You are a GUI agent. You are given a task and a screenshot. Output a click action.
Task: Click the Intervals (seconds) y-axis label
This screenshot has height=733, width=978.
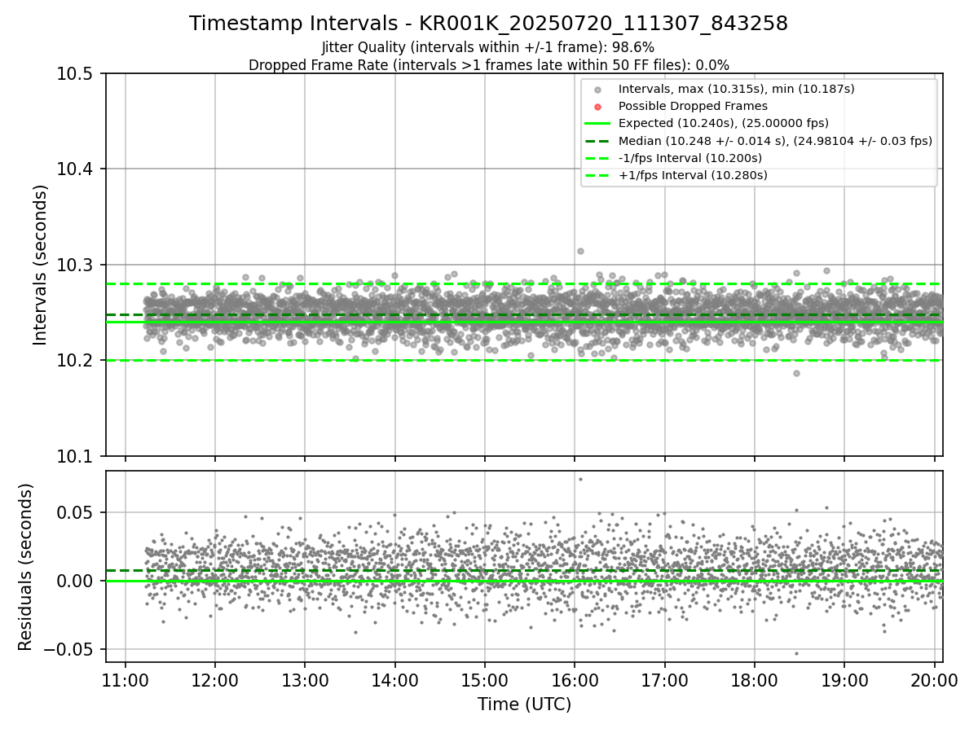pos(41,265)
